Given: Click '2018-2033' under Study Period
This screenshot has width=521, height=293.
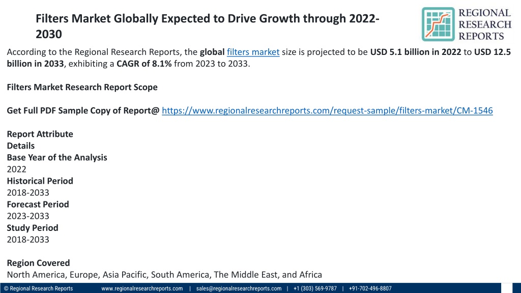Looking at the screenshot, I should (x=28, y=240).
